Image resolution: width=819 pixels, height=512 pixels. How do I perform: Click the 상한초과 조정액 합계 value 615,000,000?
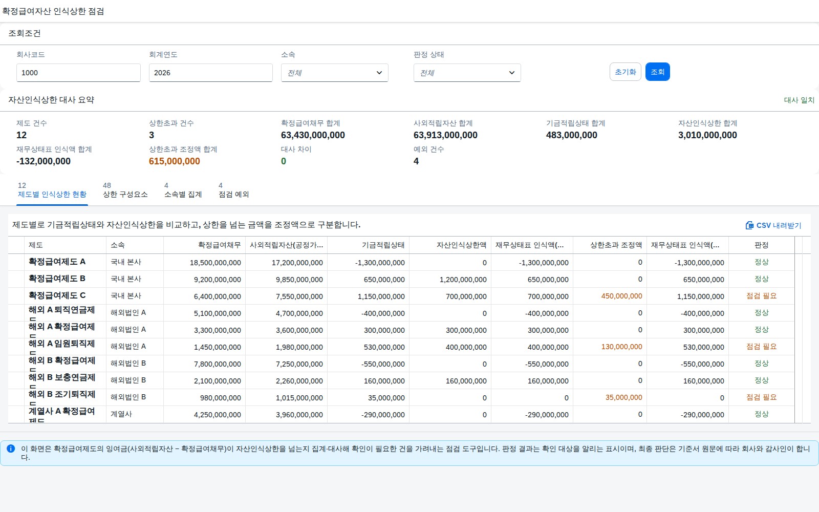175,161
